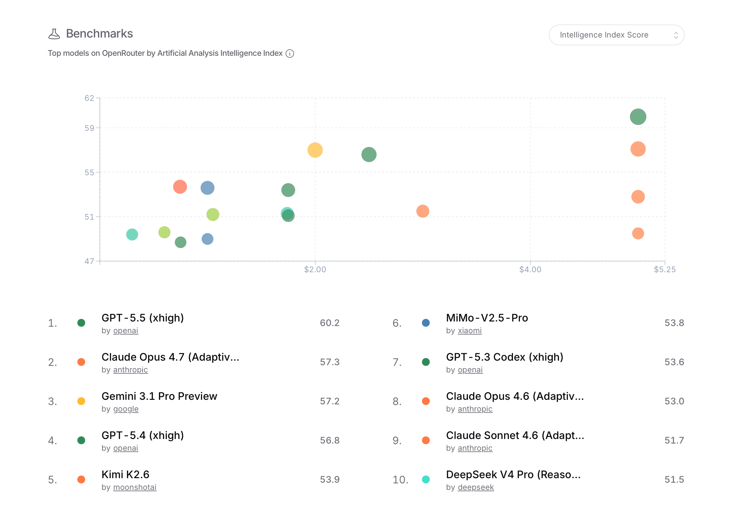Open the deepseek link under DeepSeek V4 Pro
Viewport: 729px width, 517px height.
pyautogui.click(x=476, y=487)
